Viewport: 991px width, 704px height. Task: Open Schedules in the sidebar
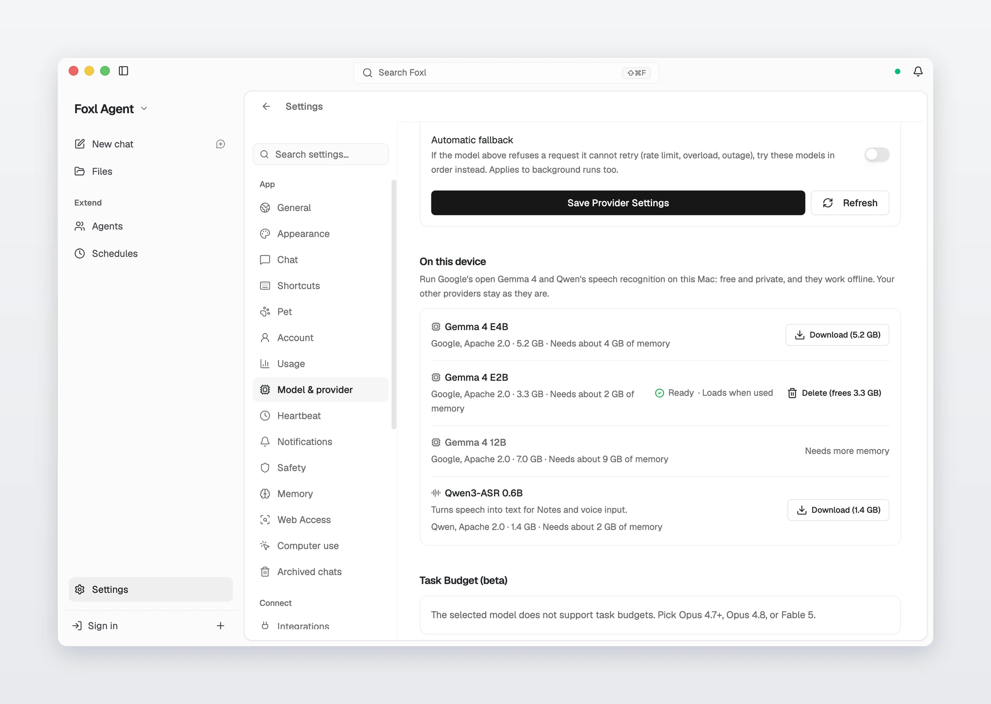(x=151, y=254)
